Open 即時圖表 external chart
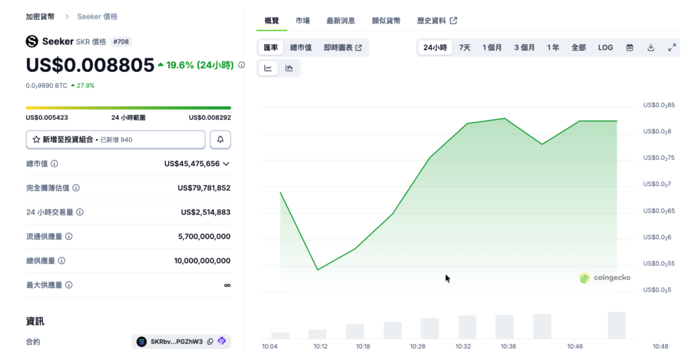688x349 pixels. coord(343,48)
